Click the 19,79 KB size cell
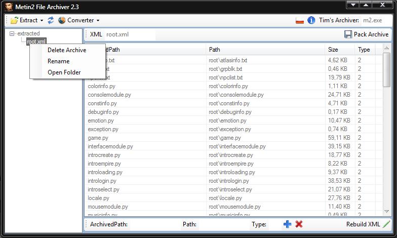Screen dimensions: 397x238 pyautogui.click(x=339, y=77)
